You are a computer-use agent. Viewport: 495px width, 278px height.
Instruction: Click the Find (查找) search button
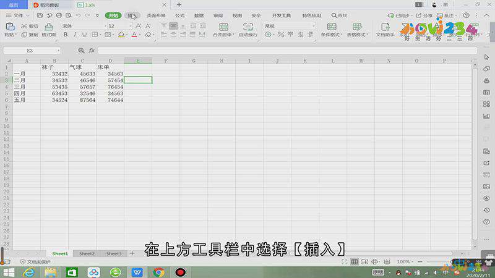point(339,15)
